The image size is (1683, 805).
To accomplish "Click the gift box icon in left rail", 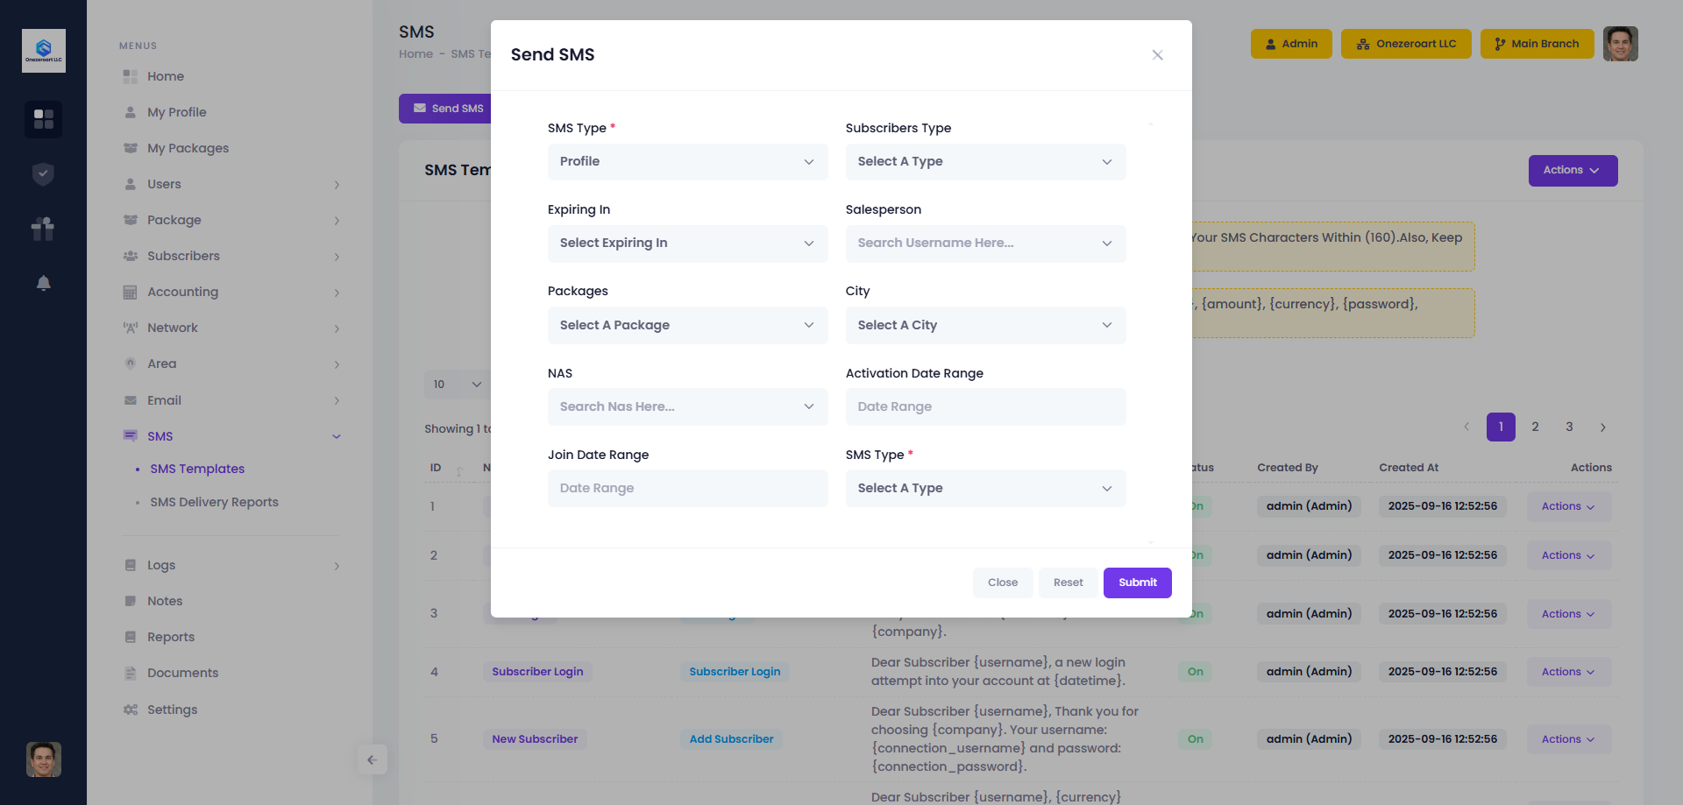I will click(x=43, y=229).
